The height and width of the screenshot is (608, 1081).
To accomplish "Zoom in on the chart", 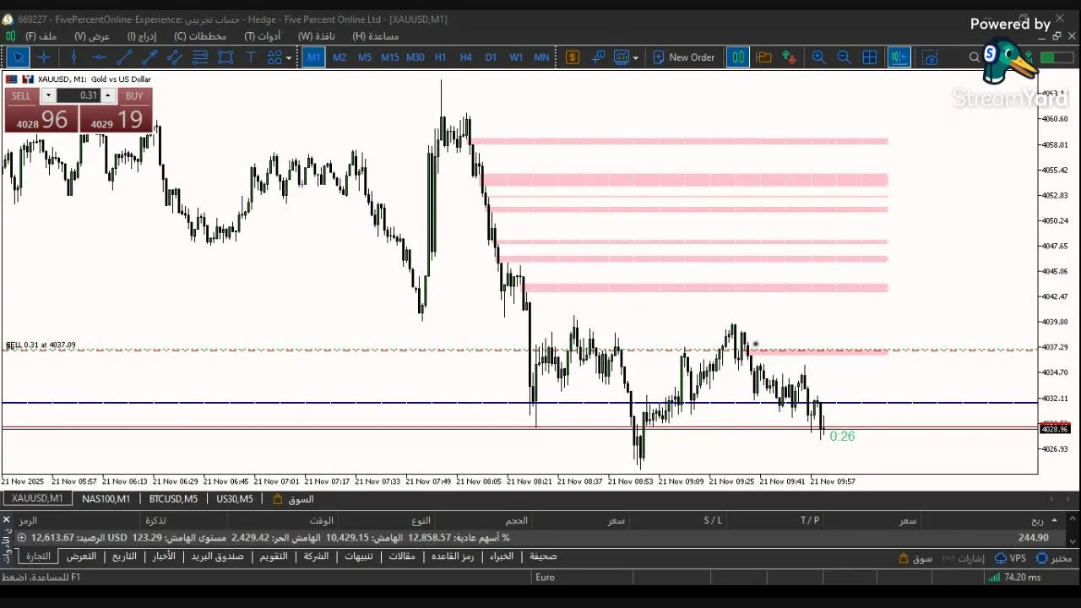I will (818, 57).
